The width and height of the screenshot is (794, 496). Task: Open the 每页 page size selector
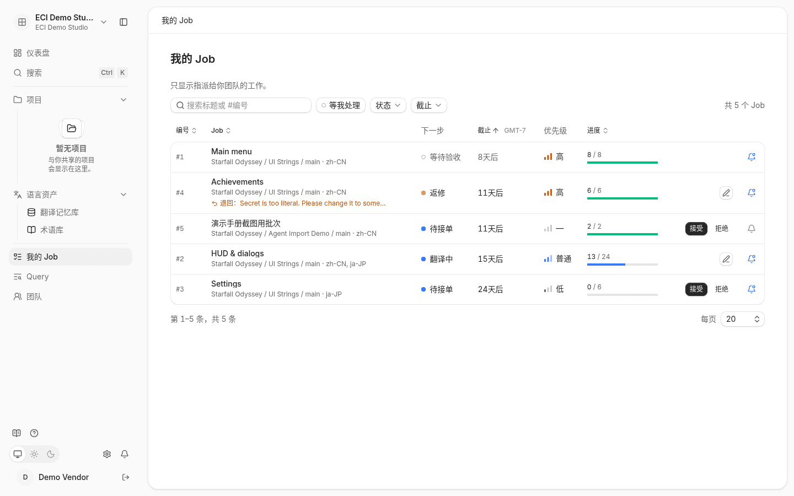click(x=743, y=319)
